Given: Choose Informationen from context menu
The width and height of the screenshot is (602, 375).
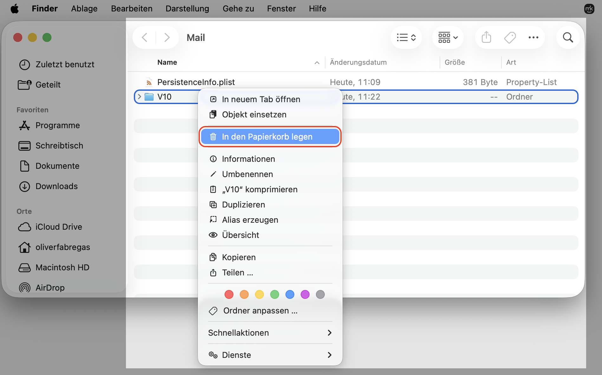Looking at the screenshot, I should (270, 159).
